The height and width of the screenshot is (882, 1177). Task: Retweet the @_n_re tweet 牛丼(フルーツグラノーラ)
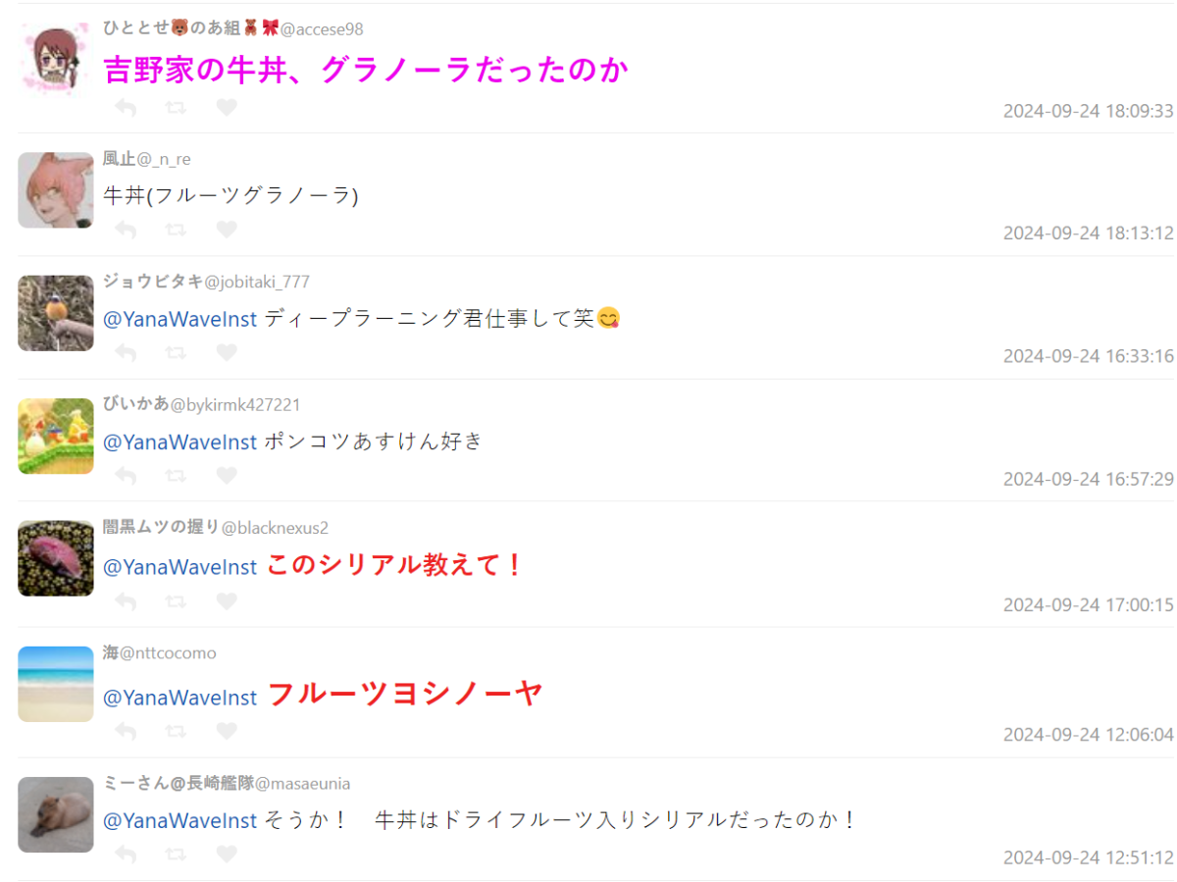pos(177,230)
